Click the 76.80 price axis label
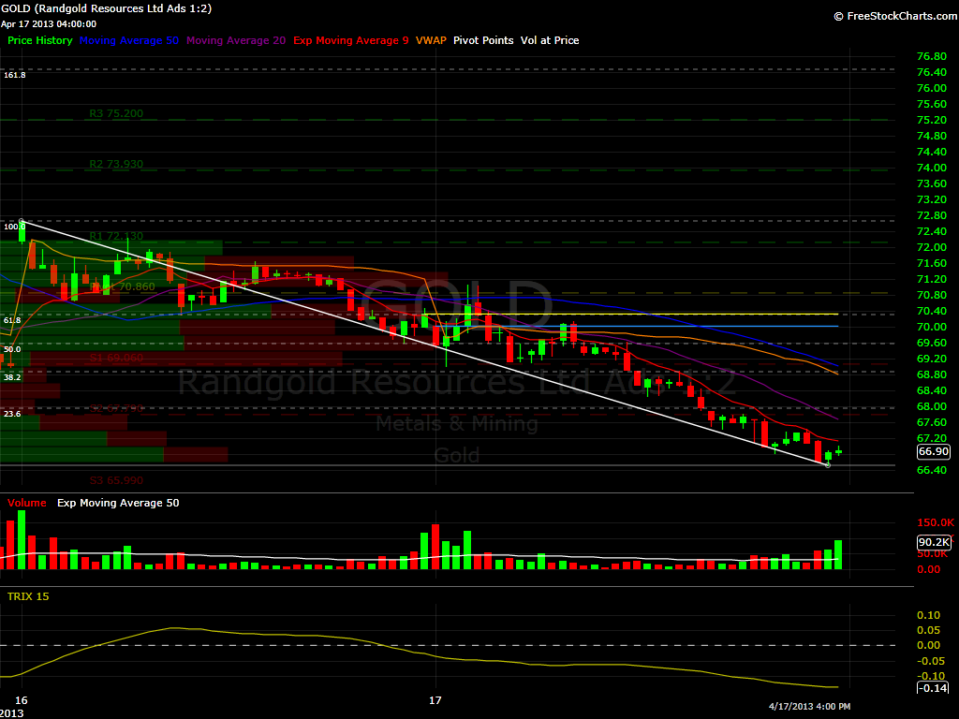959x719 pixels. pos(932,56)
